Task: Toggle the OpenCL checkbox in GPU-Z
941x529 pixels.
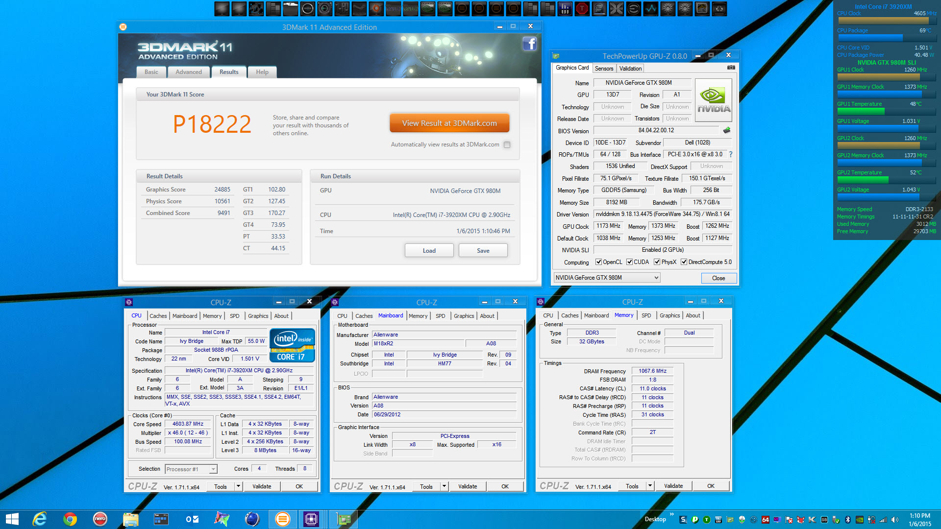Action: pyautogui.click(x=598, y=262)
